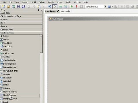Click the Rebuild Solution toolbar icon
Viewport: 138px width, 103px height.
pos(66,7)
